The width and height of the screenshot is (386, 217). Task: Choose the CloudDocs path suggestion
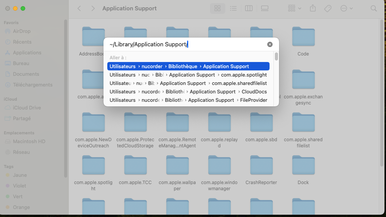(188, 91)
